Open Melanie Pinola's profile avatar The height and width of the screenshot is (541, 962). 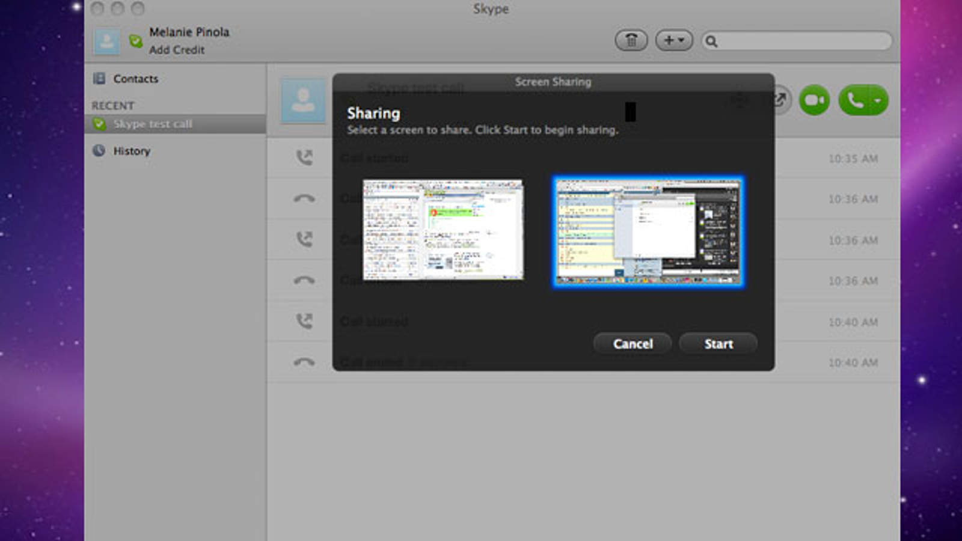pyautogui.click(x=107, y=41)
